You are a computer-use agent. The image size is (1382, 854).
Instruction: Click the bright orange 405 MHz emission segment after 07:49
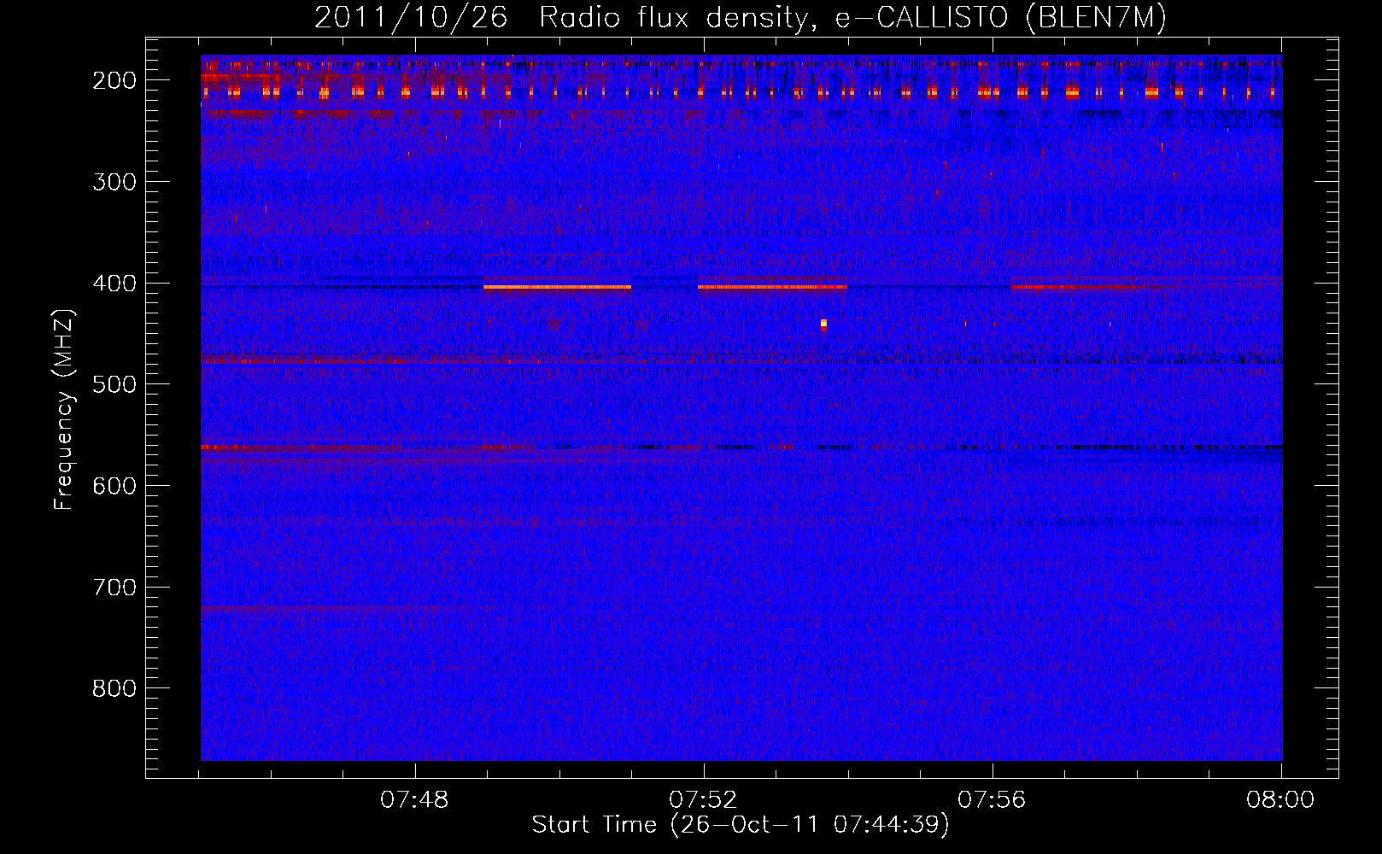pos(558,287)
